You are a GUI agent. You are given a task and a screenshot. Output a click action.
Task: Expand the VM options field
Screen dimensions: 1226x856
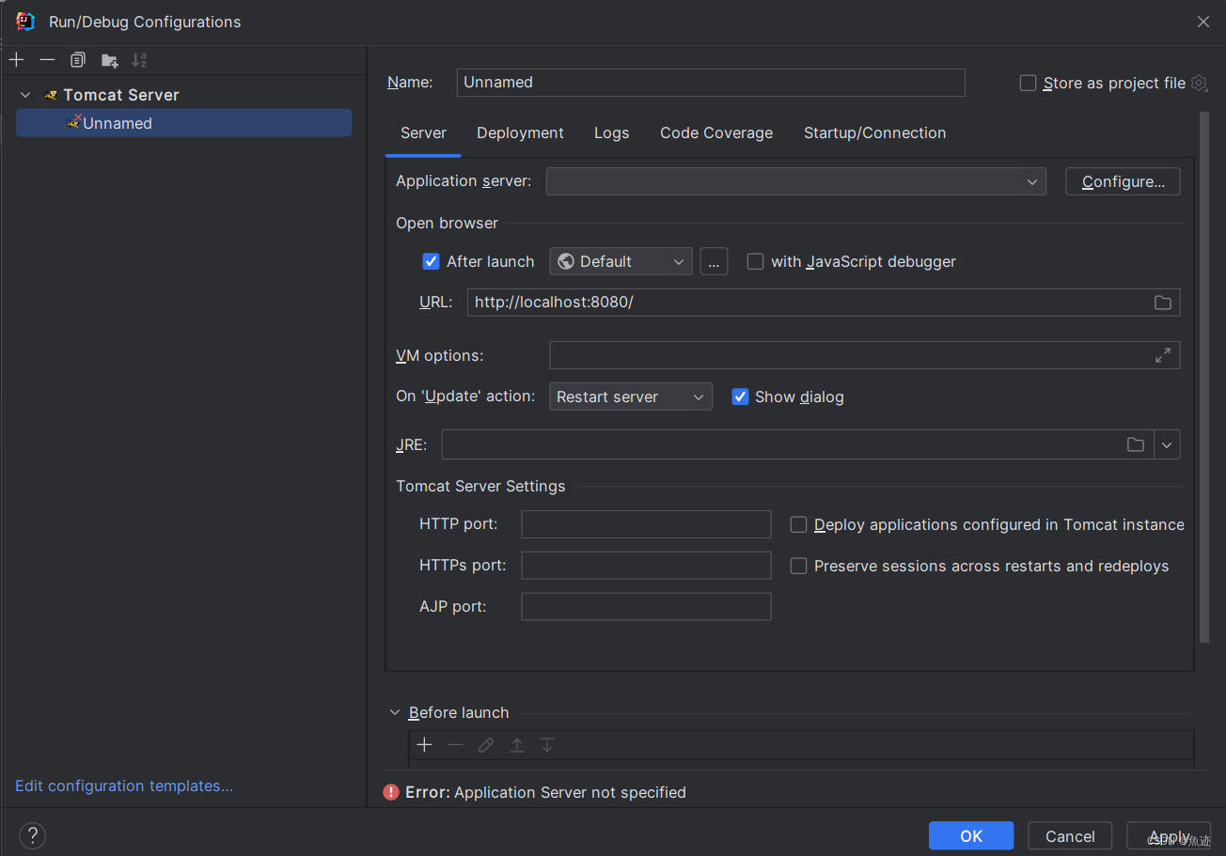pos(1163,355)
